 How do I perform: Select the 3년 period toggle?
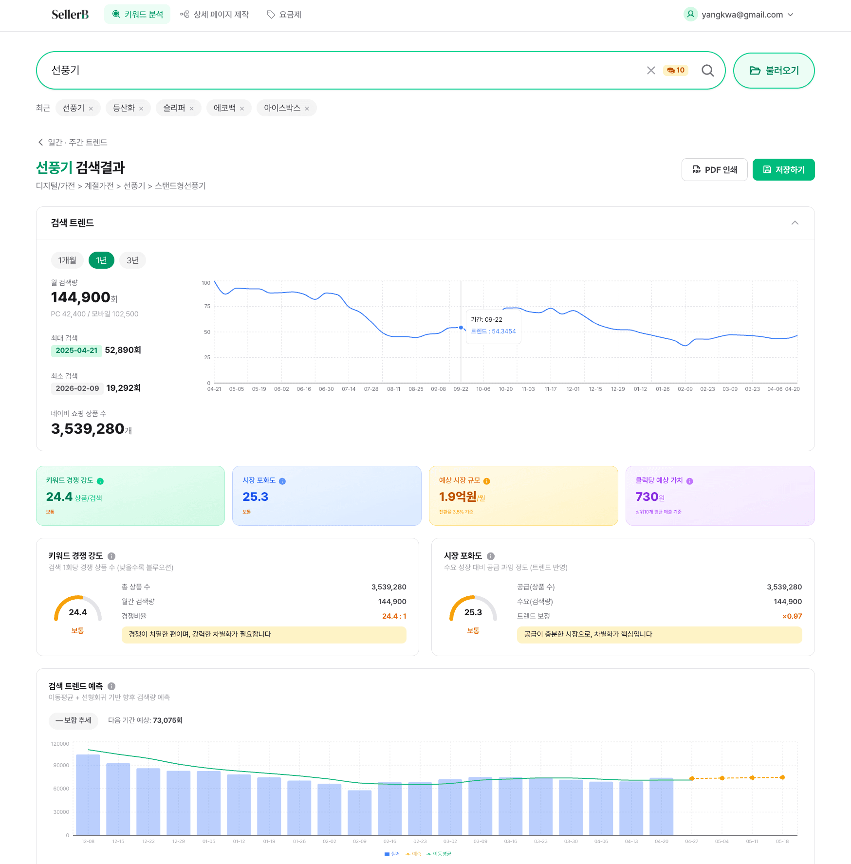132,260
